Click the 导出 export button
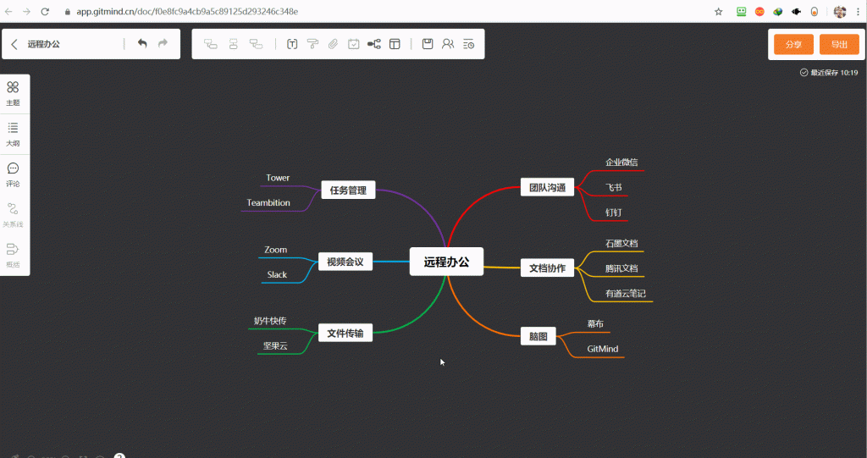Screen dimensions: 867x458 click(x=839, y=45)
